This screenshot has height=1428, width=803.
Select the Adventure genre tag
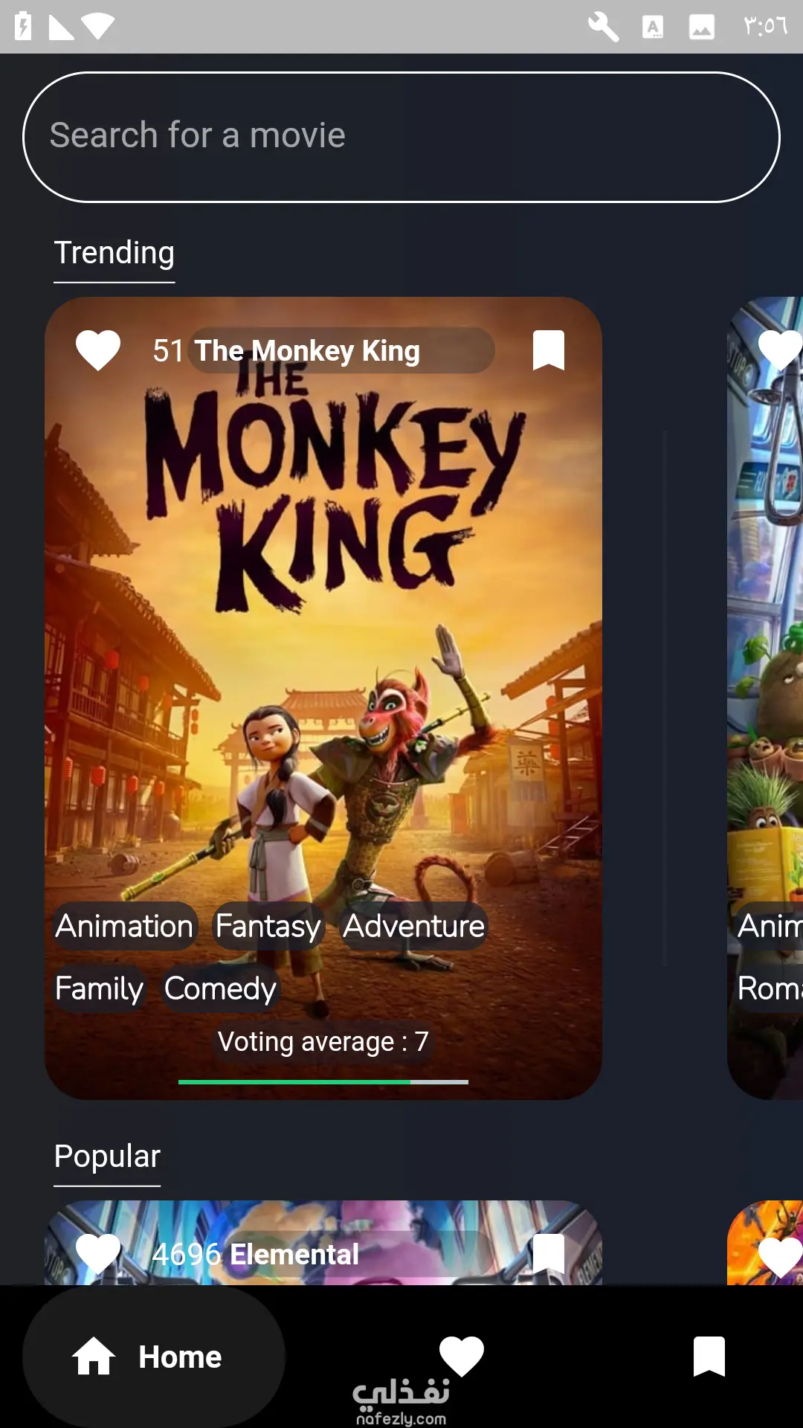[413, 926]
